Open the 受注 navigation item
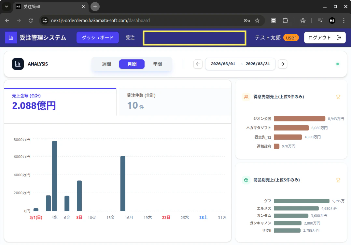The image size is (351, 247). 130,38
